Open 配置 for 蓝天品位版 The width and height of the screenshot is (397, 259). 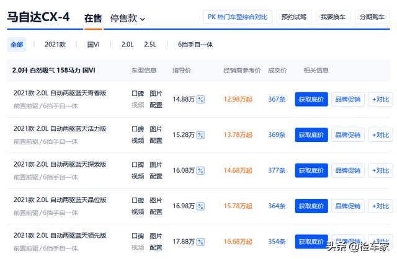pos(156,212)
